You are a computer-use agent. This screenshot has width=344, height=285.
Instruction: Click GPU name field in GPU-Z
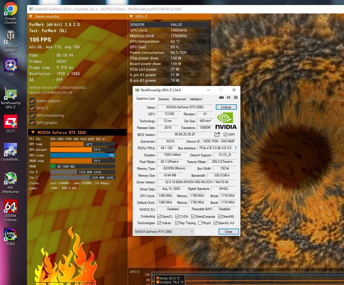point(185,107)
